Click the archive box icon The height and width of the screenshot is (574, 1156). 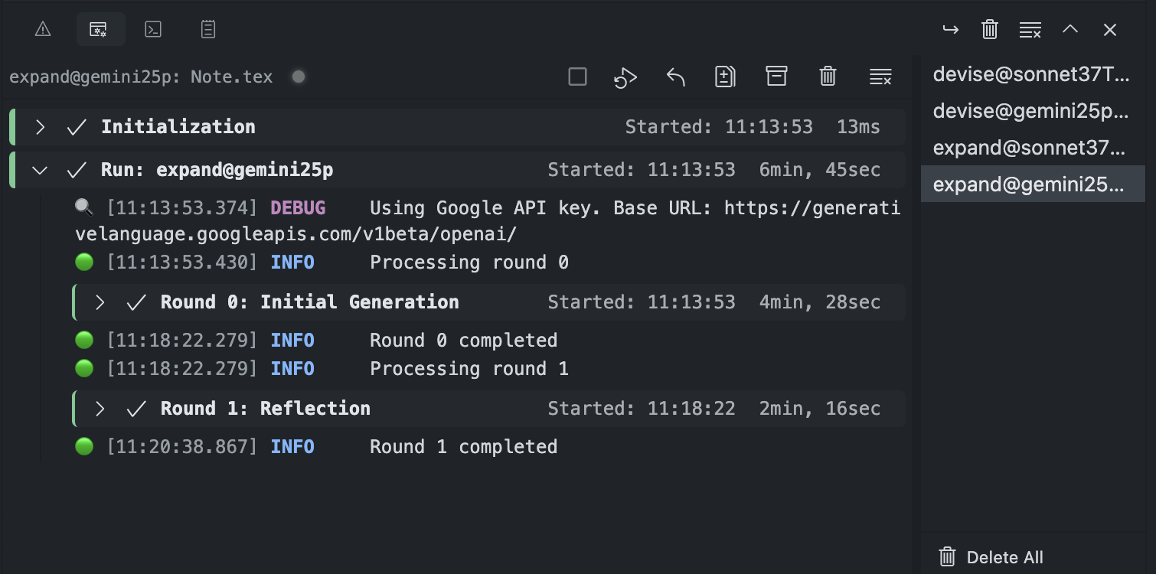tap(776, 77)
